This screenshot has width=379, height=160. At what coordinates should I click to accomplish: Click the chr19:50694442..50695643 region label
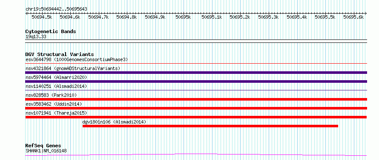pyautogui.click(x=56, y=9)
